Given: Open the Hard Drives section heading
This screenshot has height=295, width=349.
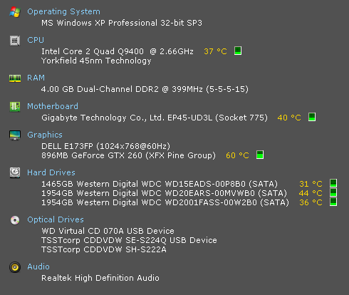Looking at the screenshot, I should tap(51, 172).
